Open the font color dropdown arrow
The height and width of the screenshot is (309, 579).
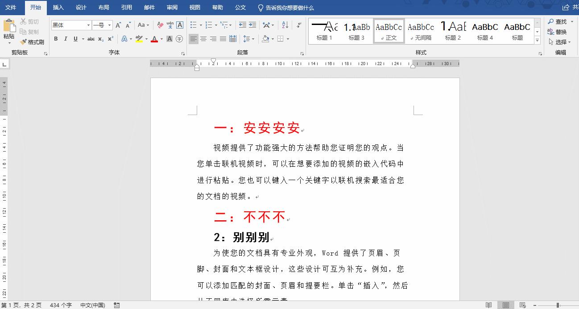point(161,39)
